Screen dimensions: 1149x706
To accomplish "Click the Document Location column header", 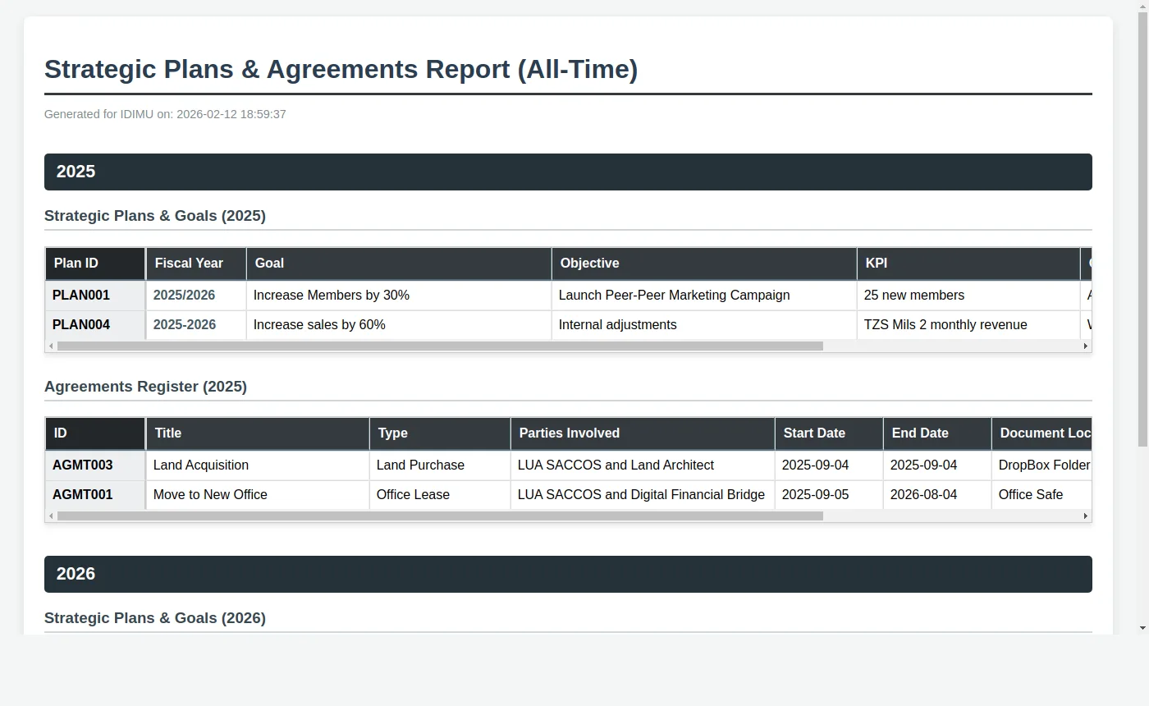I will point(1042,433).
